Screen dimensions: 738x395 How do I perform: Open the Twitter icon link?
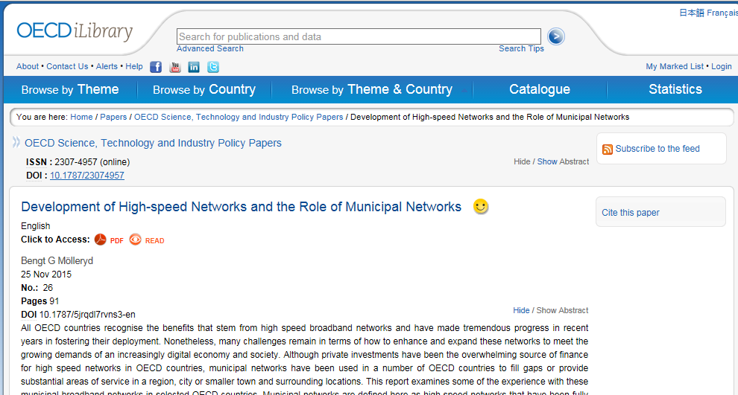pyautogui.click(x=213, y=67)
